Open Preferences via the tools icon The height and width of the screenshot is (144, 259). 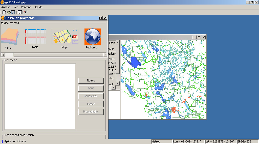pos(25,12)
